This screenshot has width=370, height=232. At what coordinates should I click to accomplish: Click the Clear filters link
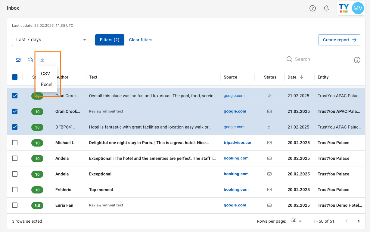click(141, 40)
